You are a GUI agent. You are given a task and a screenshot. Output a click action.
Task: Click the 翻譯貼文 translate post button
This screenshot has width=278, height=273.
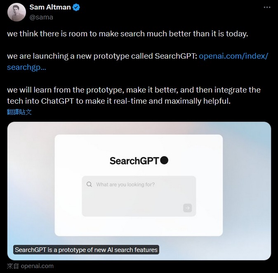[19, 112]
